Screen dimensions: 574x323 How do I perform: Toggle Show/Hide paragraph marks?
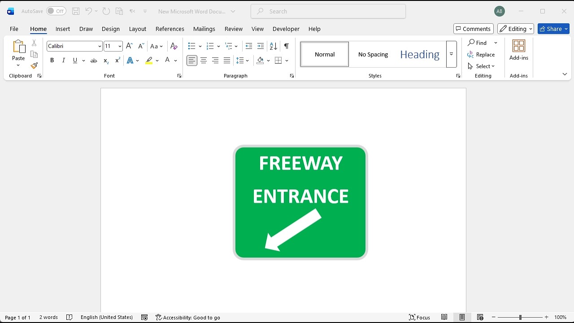(x=286, y=46)
